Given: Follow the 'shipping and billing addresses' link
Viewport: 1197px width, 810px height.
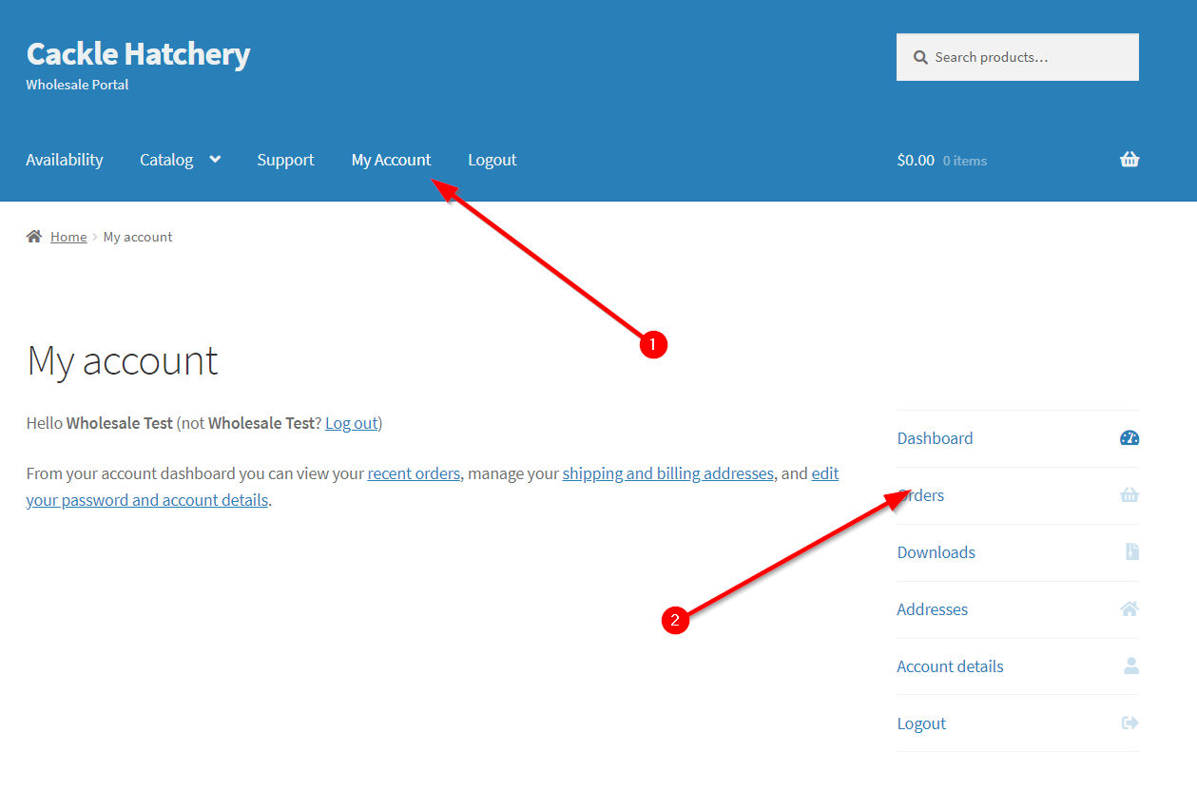Looking at the screenshot, I should coord(667,472).
